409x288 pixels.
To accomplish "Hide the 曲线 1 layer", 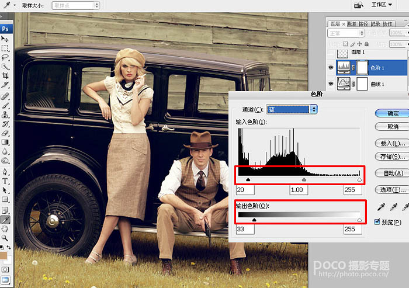I will 331,84.
